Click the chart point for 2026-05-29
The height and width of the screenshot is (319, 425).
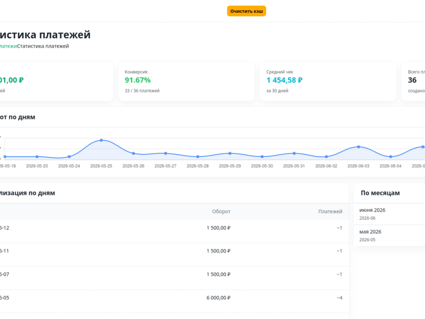click(230, 153)
